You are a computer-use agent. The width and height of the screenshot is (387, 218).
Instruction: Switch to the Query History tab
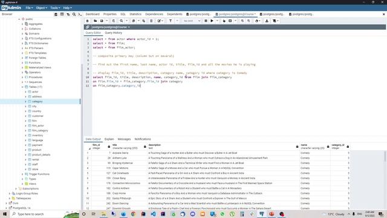click(x=113, y=33)
